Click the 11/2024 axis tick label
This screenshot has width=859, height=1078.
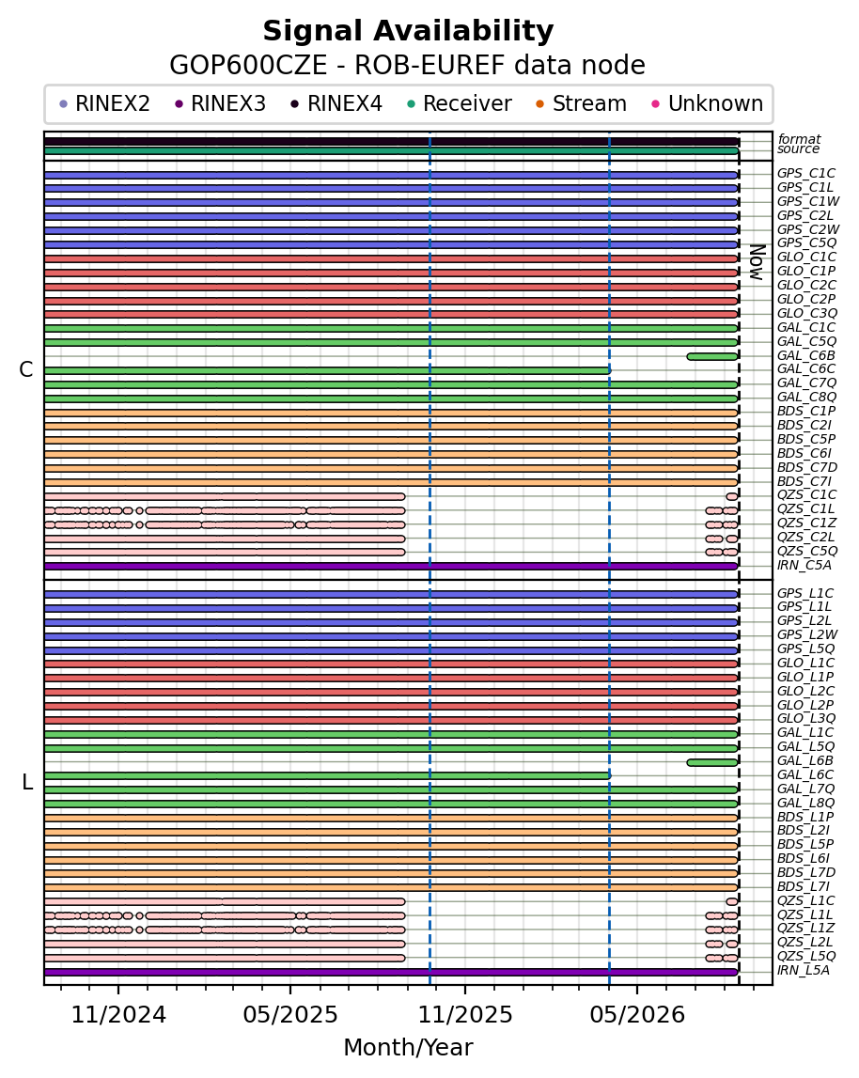(119, 1015)
